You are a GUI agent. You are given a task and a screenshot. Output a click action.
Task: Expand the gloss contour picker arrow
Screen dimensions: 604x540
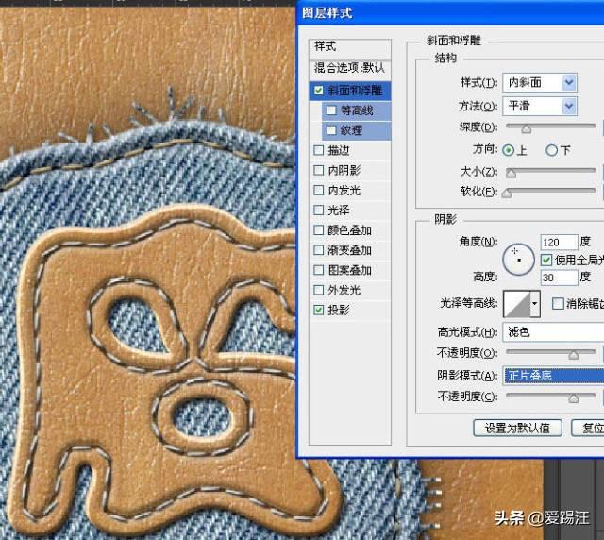[535, 304]
